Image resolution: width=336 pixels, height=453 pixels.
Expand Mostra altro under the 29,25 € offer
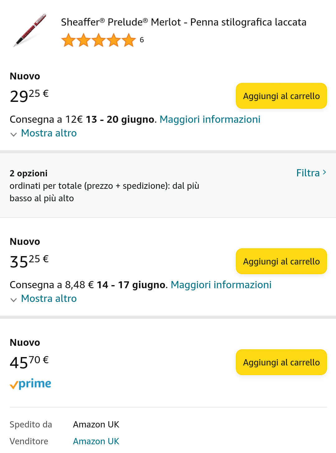[49, 133]
